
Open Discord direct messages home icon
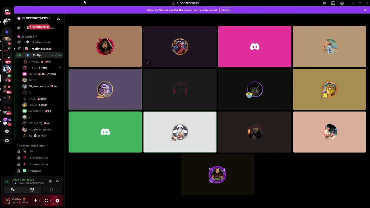pyautogui.click(x=7, y=11)
